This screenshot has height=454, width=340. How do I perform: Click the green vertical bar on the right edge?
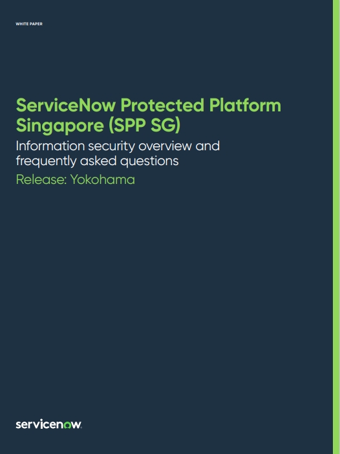336,227
